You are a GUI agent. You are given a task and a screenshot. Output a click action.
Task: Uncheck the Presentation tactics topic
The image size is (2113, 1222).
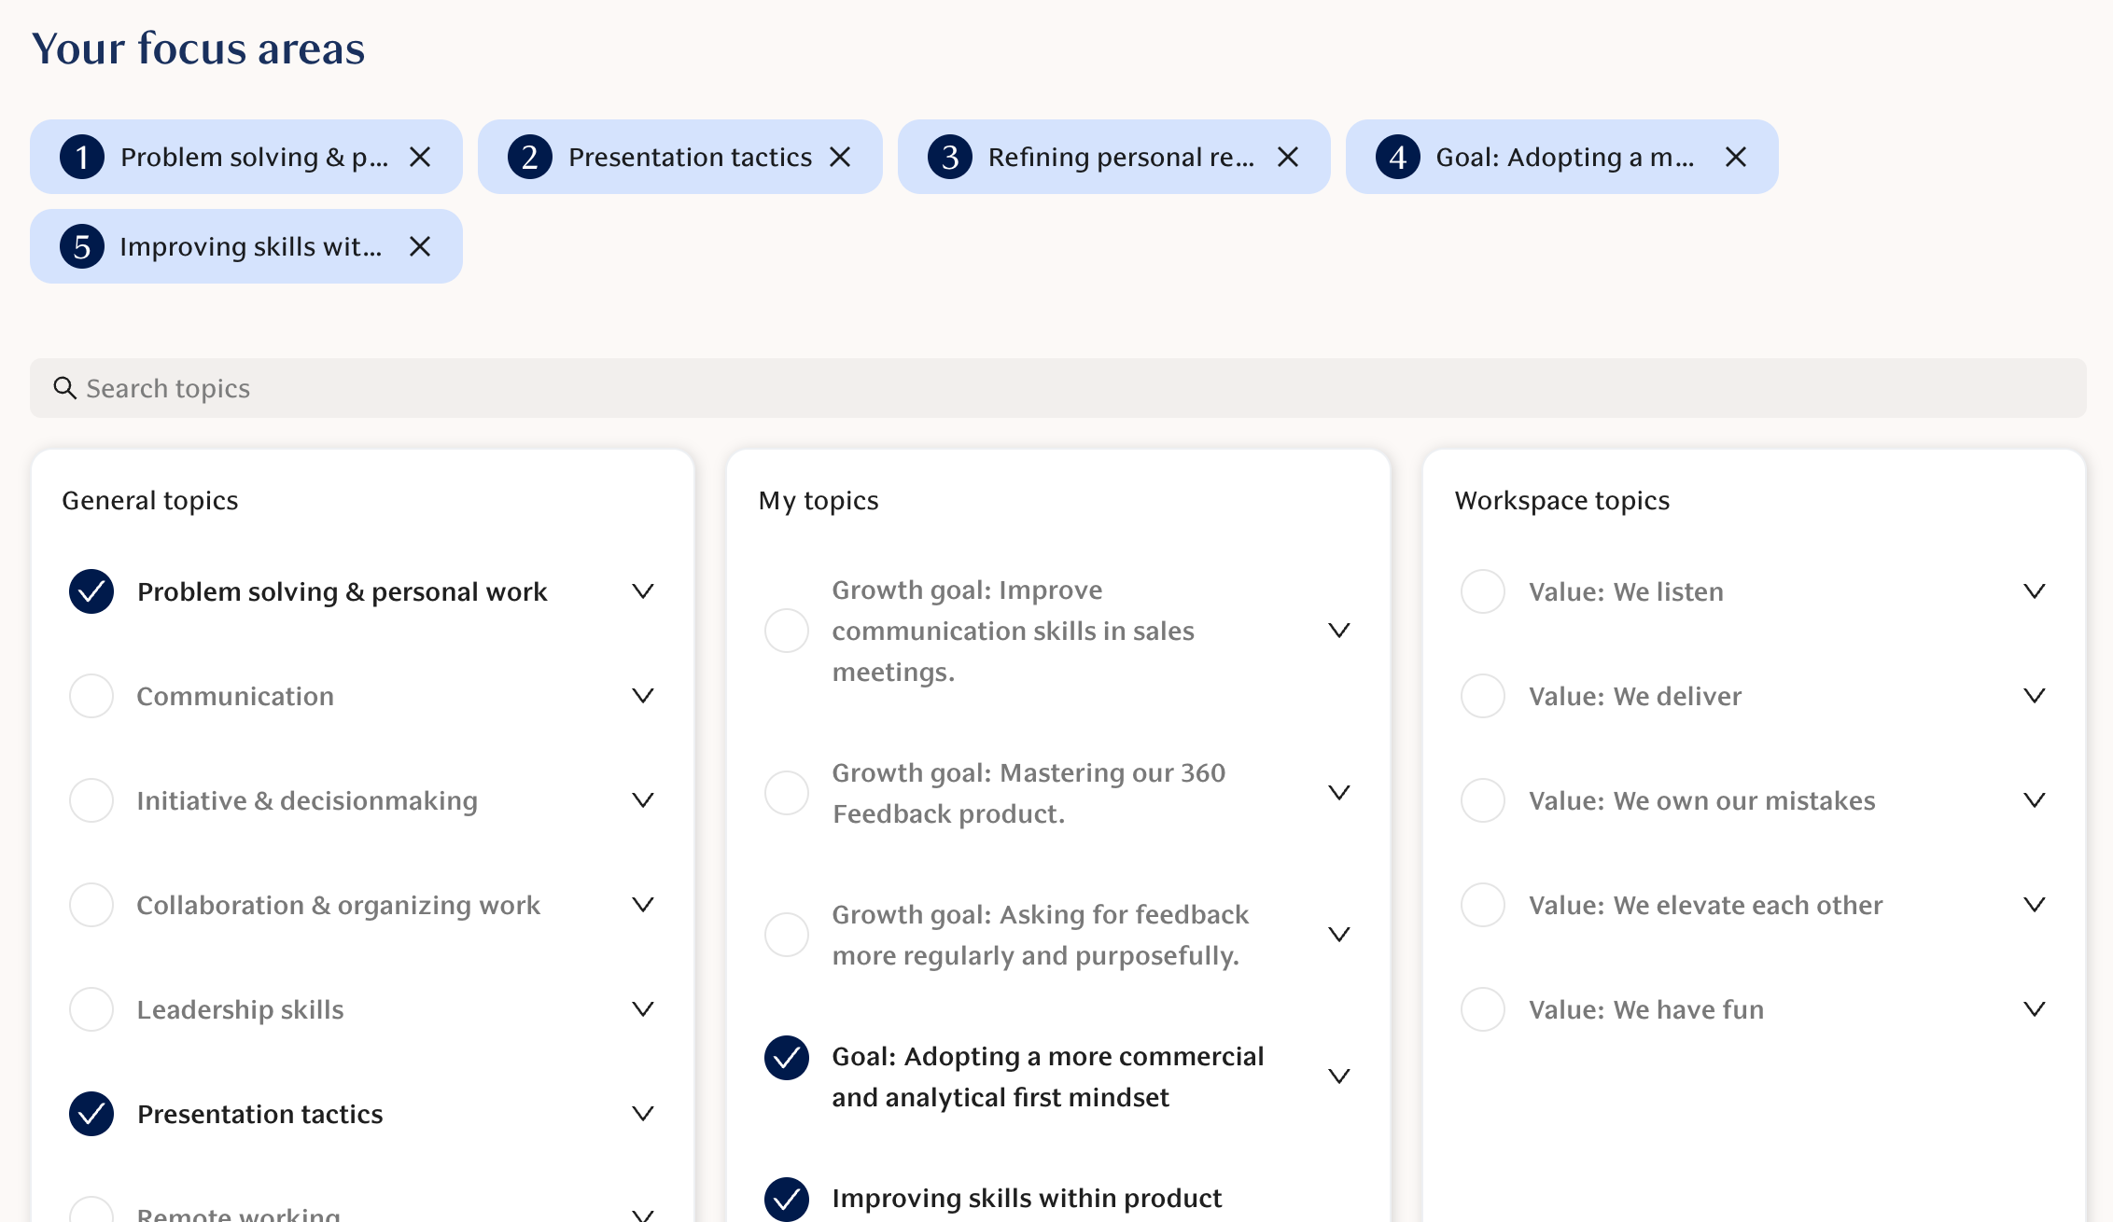91,1114
